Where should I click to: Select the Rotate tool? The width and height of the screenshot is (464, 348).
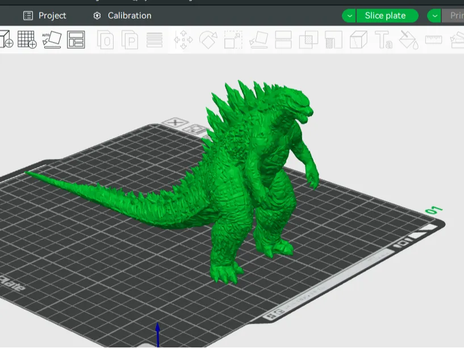pyautogui.click(x=208, y=40)
